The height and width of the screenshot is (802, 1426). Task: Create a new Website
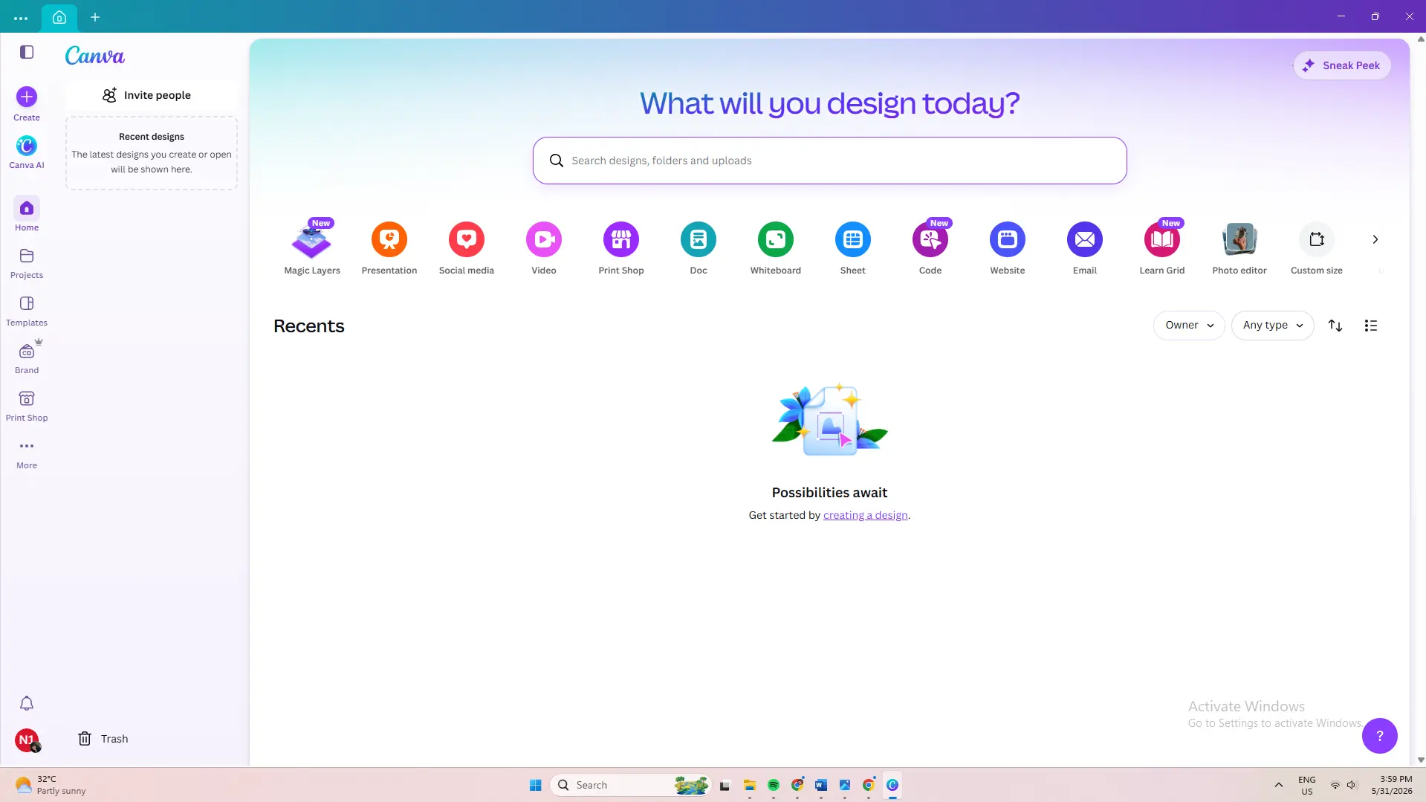[x=1008, y=248]
